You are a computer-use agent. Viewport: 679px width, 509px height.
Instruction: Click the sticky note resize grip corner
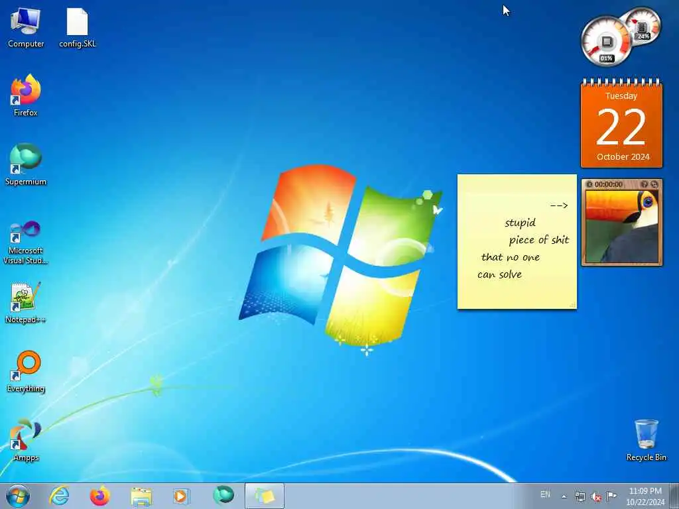pos(572,305)
